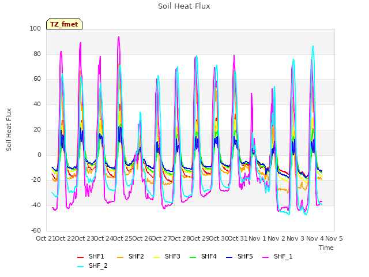
Task: Click the -40 y-axis tick label
Action: point(36,205)
